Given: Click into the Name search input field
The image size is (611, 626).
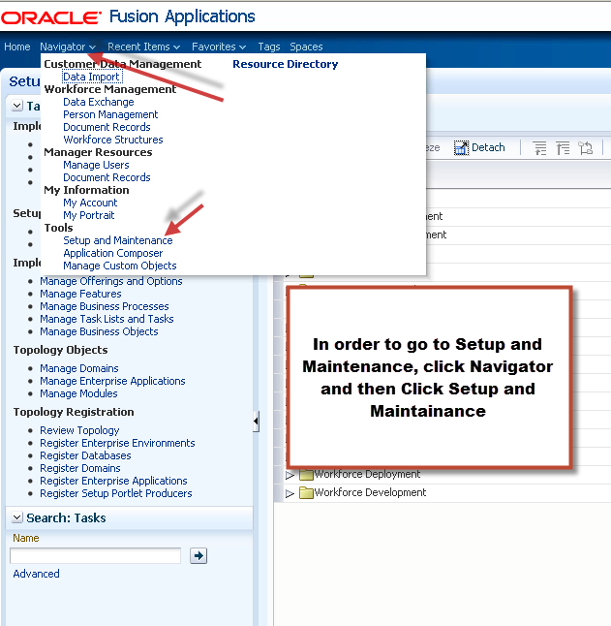Looking at the screenshot, I should pyautogui.click(x=95, y=555).
